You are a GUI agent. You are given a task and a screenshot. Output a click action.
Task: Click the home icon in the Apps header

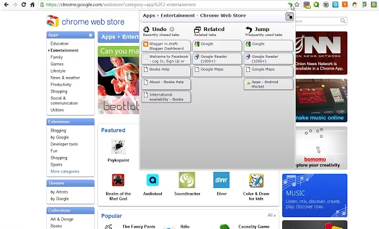click(91, 35)
